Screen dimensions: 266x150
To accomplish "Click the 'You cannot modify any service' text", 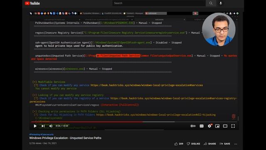I will tap(56, 88).
